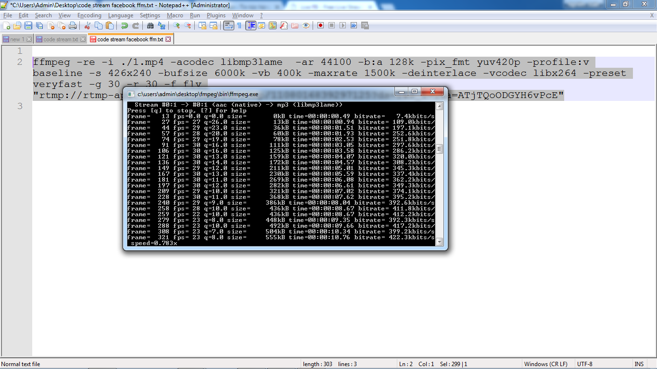The image size is (657, 369).
Task: Save the current file using the Save icon
Action: (28, 25)
